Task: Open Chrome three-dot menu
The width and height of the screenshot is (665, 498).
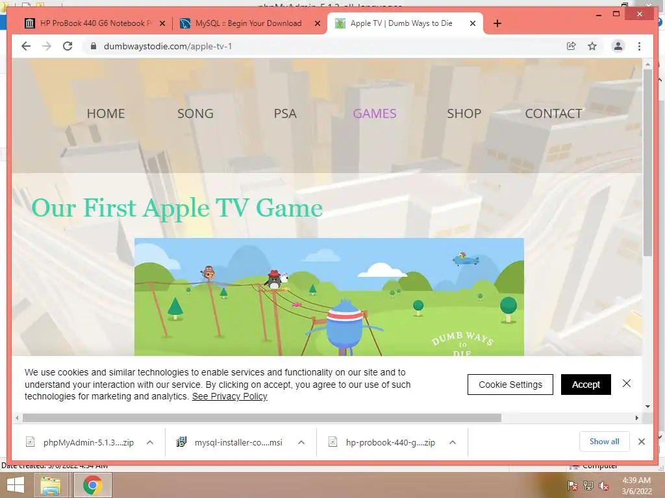Action: [639, 46]
